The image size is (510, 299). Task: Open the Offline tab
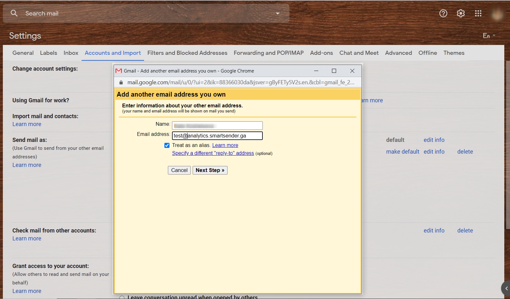pyautogui.click(x=427, y=53)
